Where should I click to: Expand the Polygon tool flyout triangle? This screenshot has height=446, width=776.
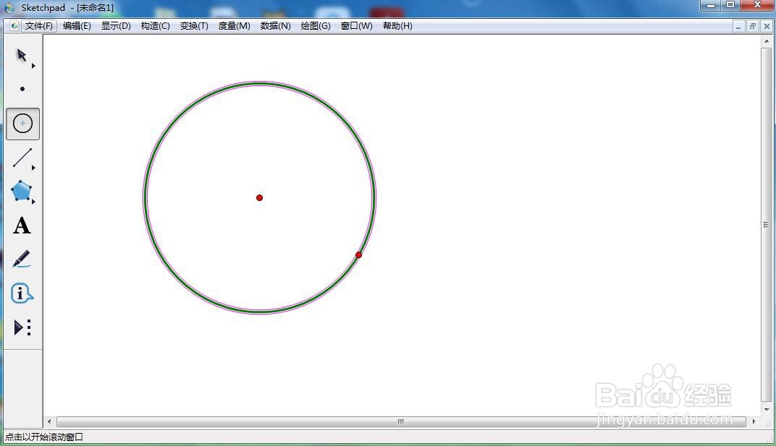[33, 202]
